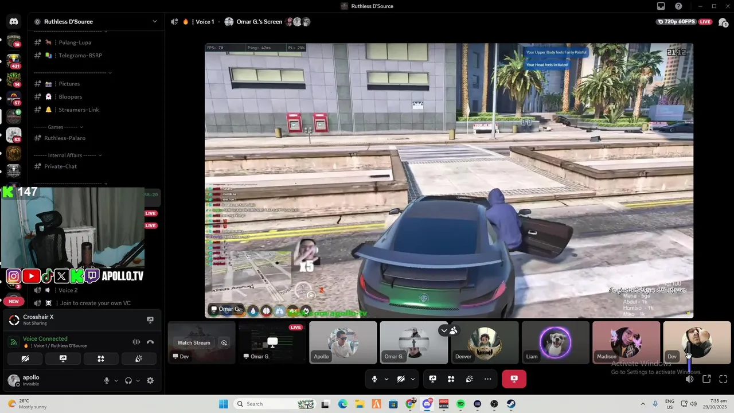Click red disconnect button in call controls
Viewport: 734px width, 413px height.
514,379
